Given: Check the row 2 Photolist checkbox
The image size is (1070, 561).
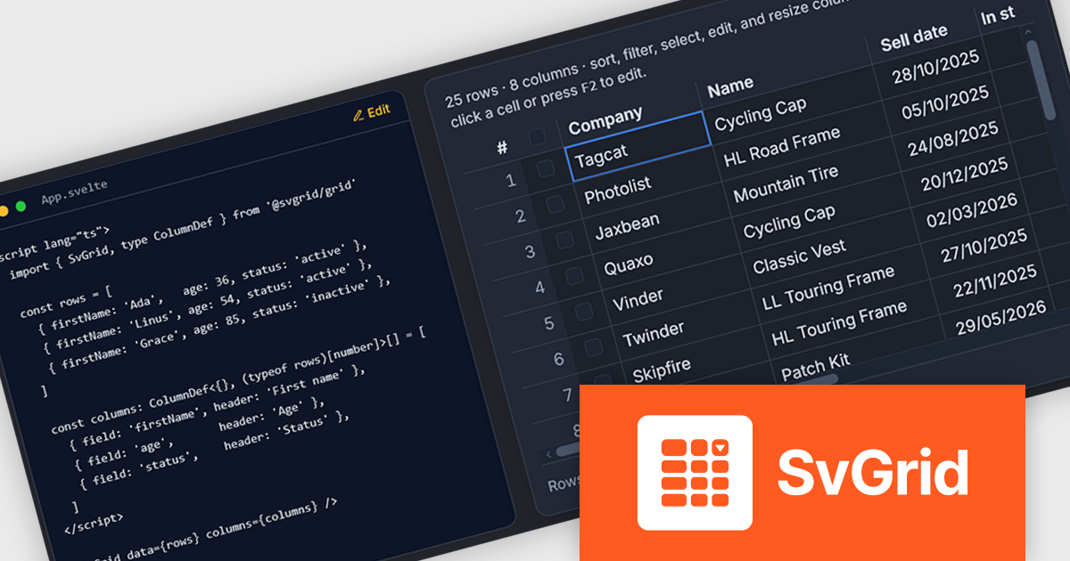Looking at the screenshot, I should [555, 205].
